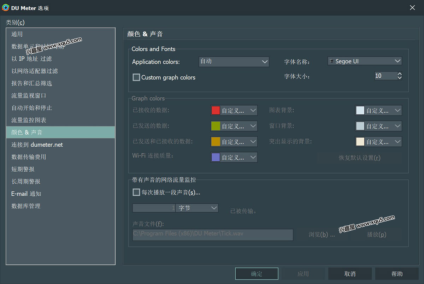The width and height of the screenshot is (424, 284).
Task: Click the 帮助 button
Action: 397,274
